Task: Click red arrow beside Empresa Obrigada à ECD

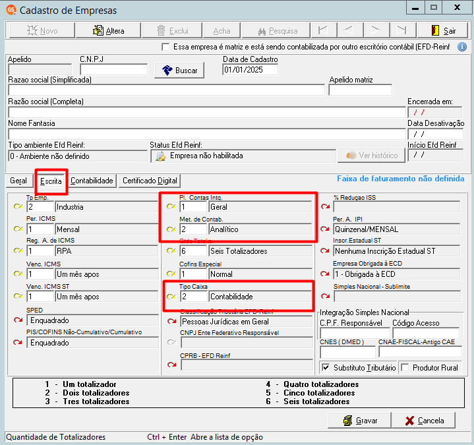Action: point(325,274)
